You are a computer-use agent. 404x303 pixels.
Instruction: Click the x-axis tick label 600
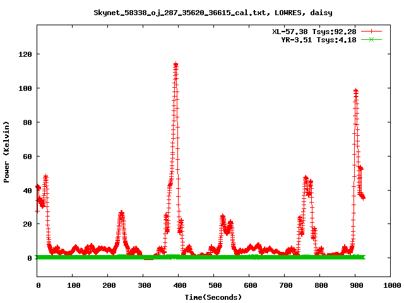coord(251,285)
